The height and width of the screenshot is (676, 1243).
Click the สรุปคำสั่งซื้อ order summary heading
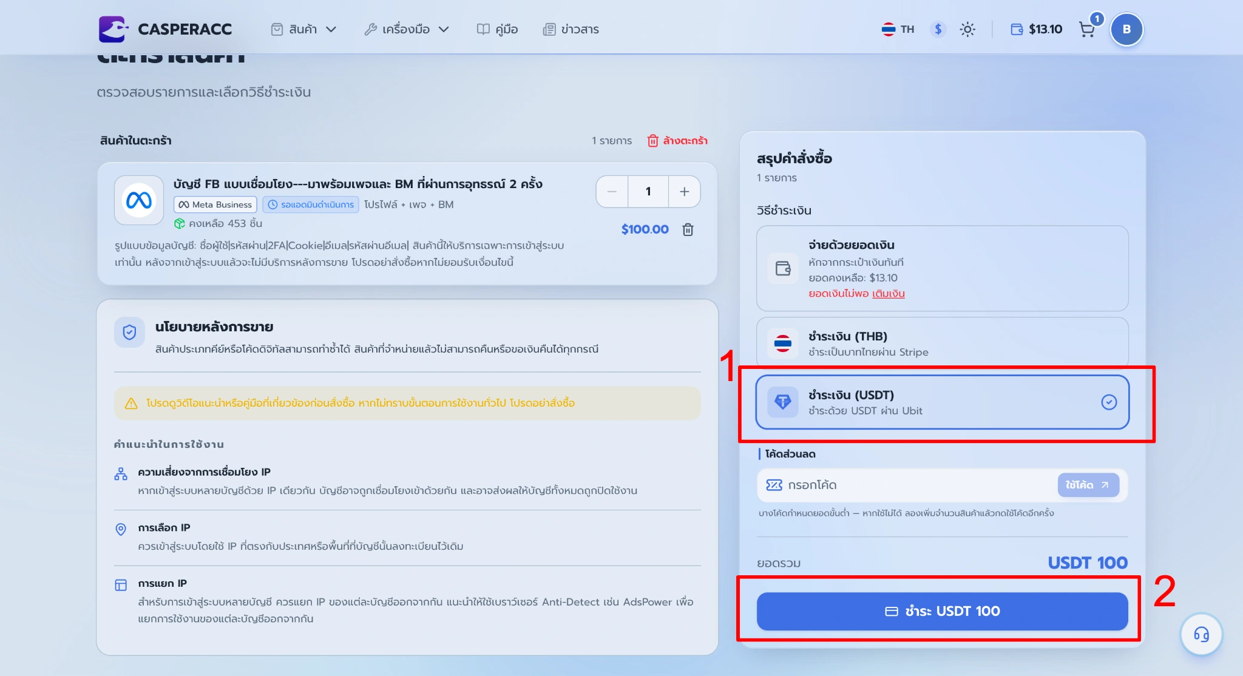[794, 158]
